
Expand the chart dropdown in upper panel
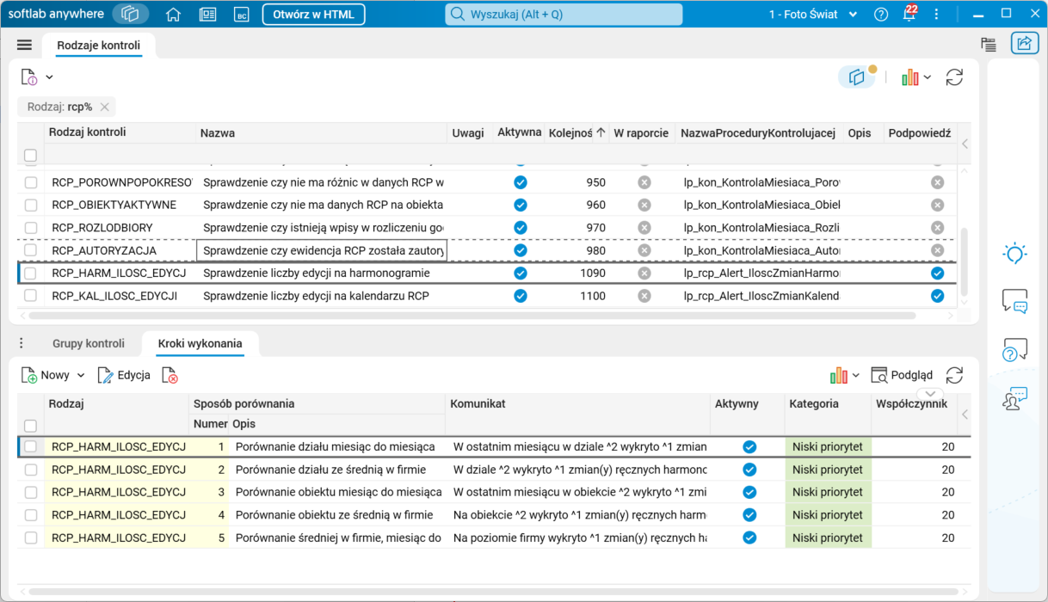[927, 77]
